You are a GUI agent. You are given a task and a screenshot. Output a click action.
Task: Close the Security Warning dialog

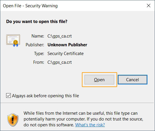(x=149, y=6)
